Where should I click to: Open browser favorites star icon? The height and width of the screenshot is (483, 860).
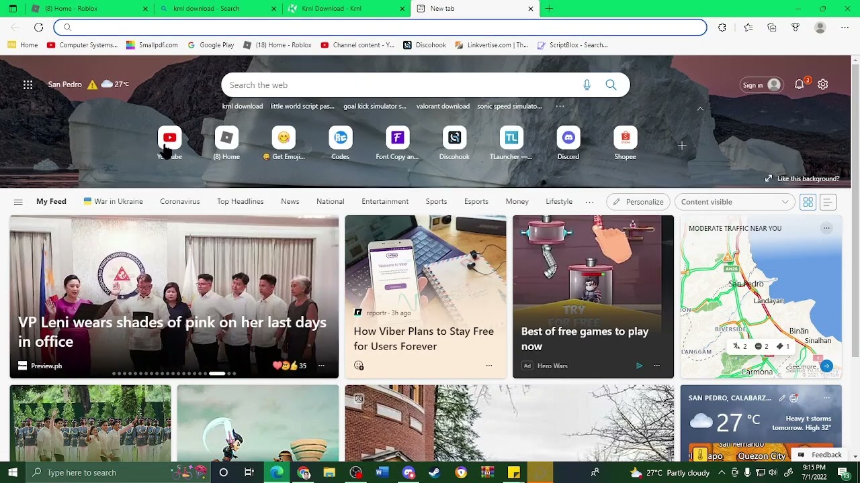pos(748,27)
